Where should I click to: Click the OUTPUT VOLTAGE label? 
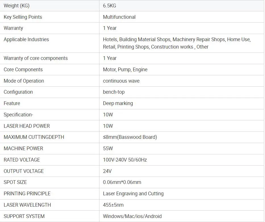coord(24,171)
